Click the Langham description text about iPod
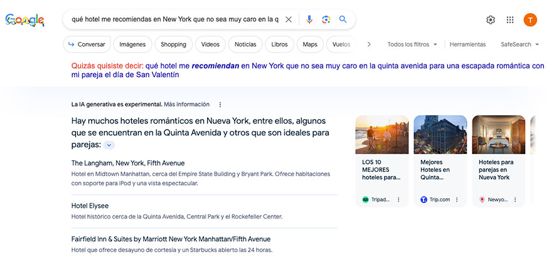This screenshot has width=549, height=260. point(201,179)
